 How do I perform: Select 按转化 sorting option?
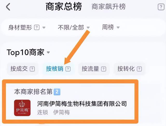pyautogui.click(x=130, y=69)
